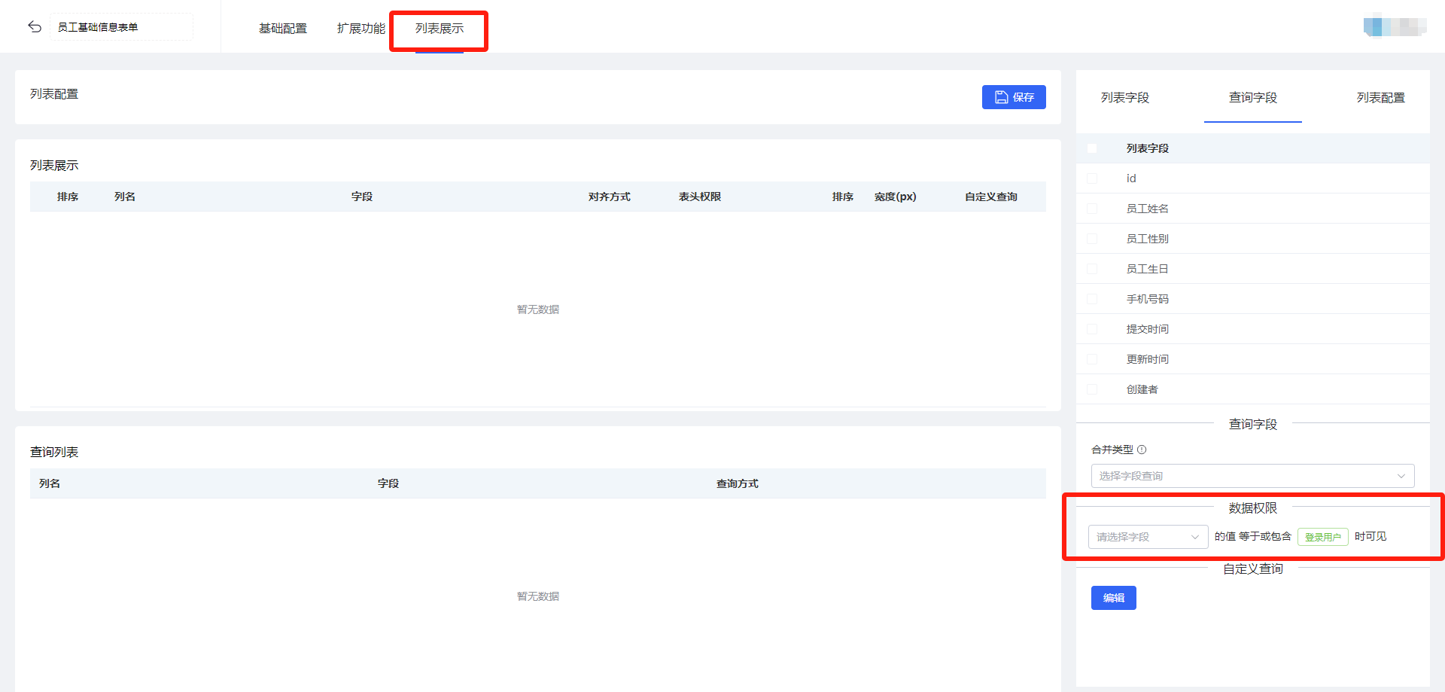Screen dimensions: 1445x692
Task: Click the back arrow icon
Action: (x=35, y=27)
